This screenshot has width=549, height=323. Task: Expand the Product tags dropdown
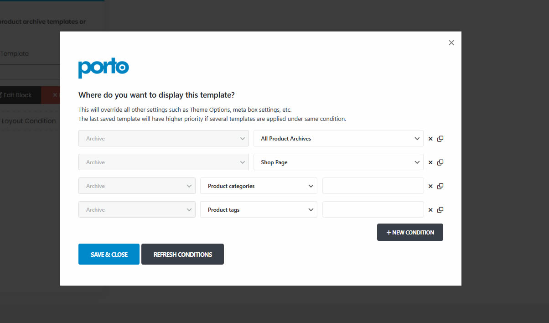point(259,210)
